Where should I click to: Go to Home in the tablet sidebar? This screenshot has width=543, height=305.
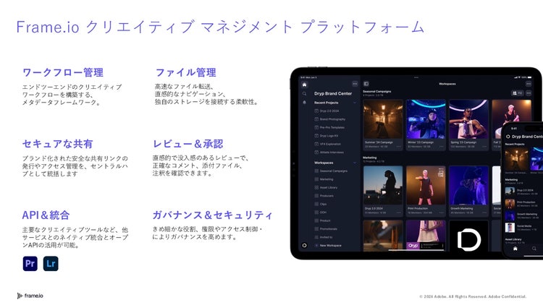tap(304, 85)
